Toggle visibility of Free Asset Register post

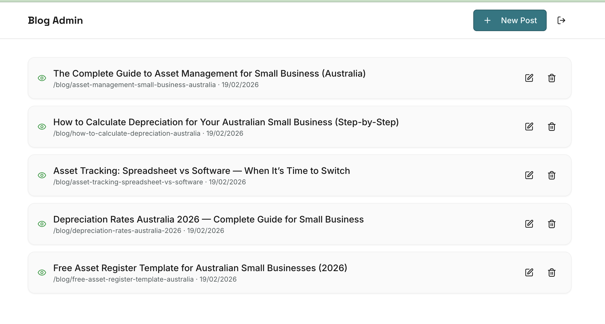click(x=42, y=273)
